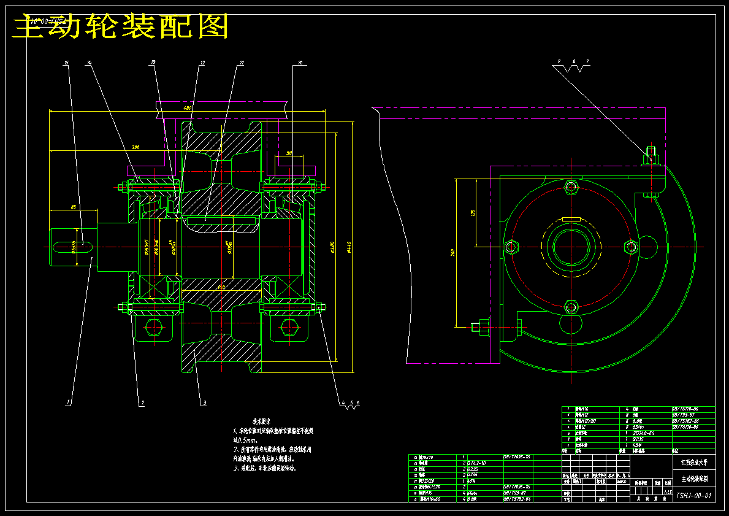Image resolution: width=729 pixels, height=516 pixels.
Task: Click the 140 hub width dimension
Action: (221, 288)
